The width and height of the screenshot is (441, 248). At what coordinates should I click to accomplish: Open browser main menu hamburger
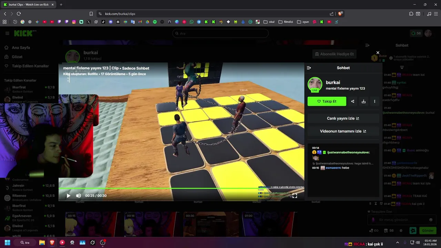[437, 14]
